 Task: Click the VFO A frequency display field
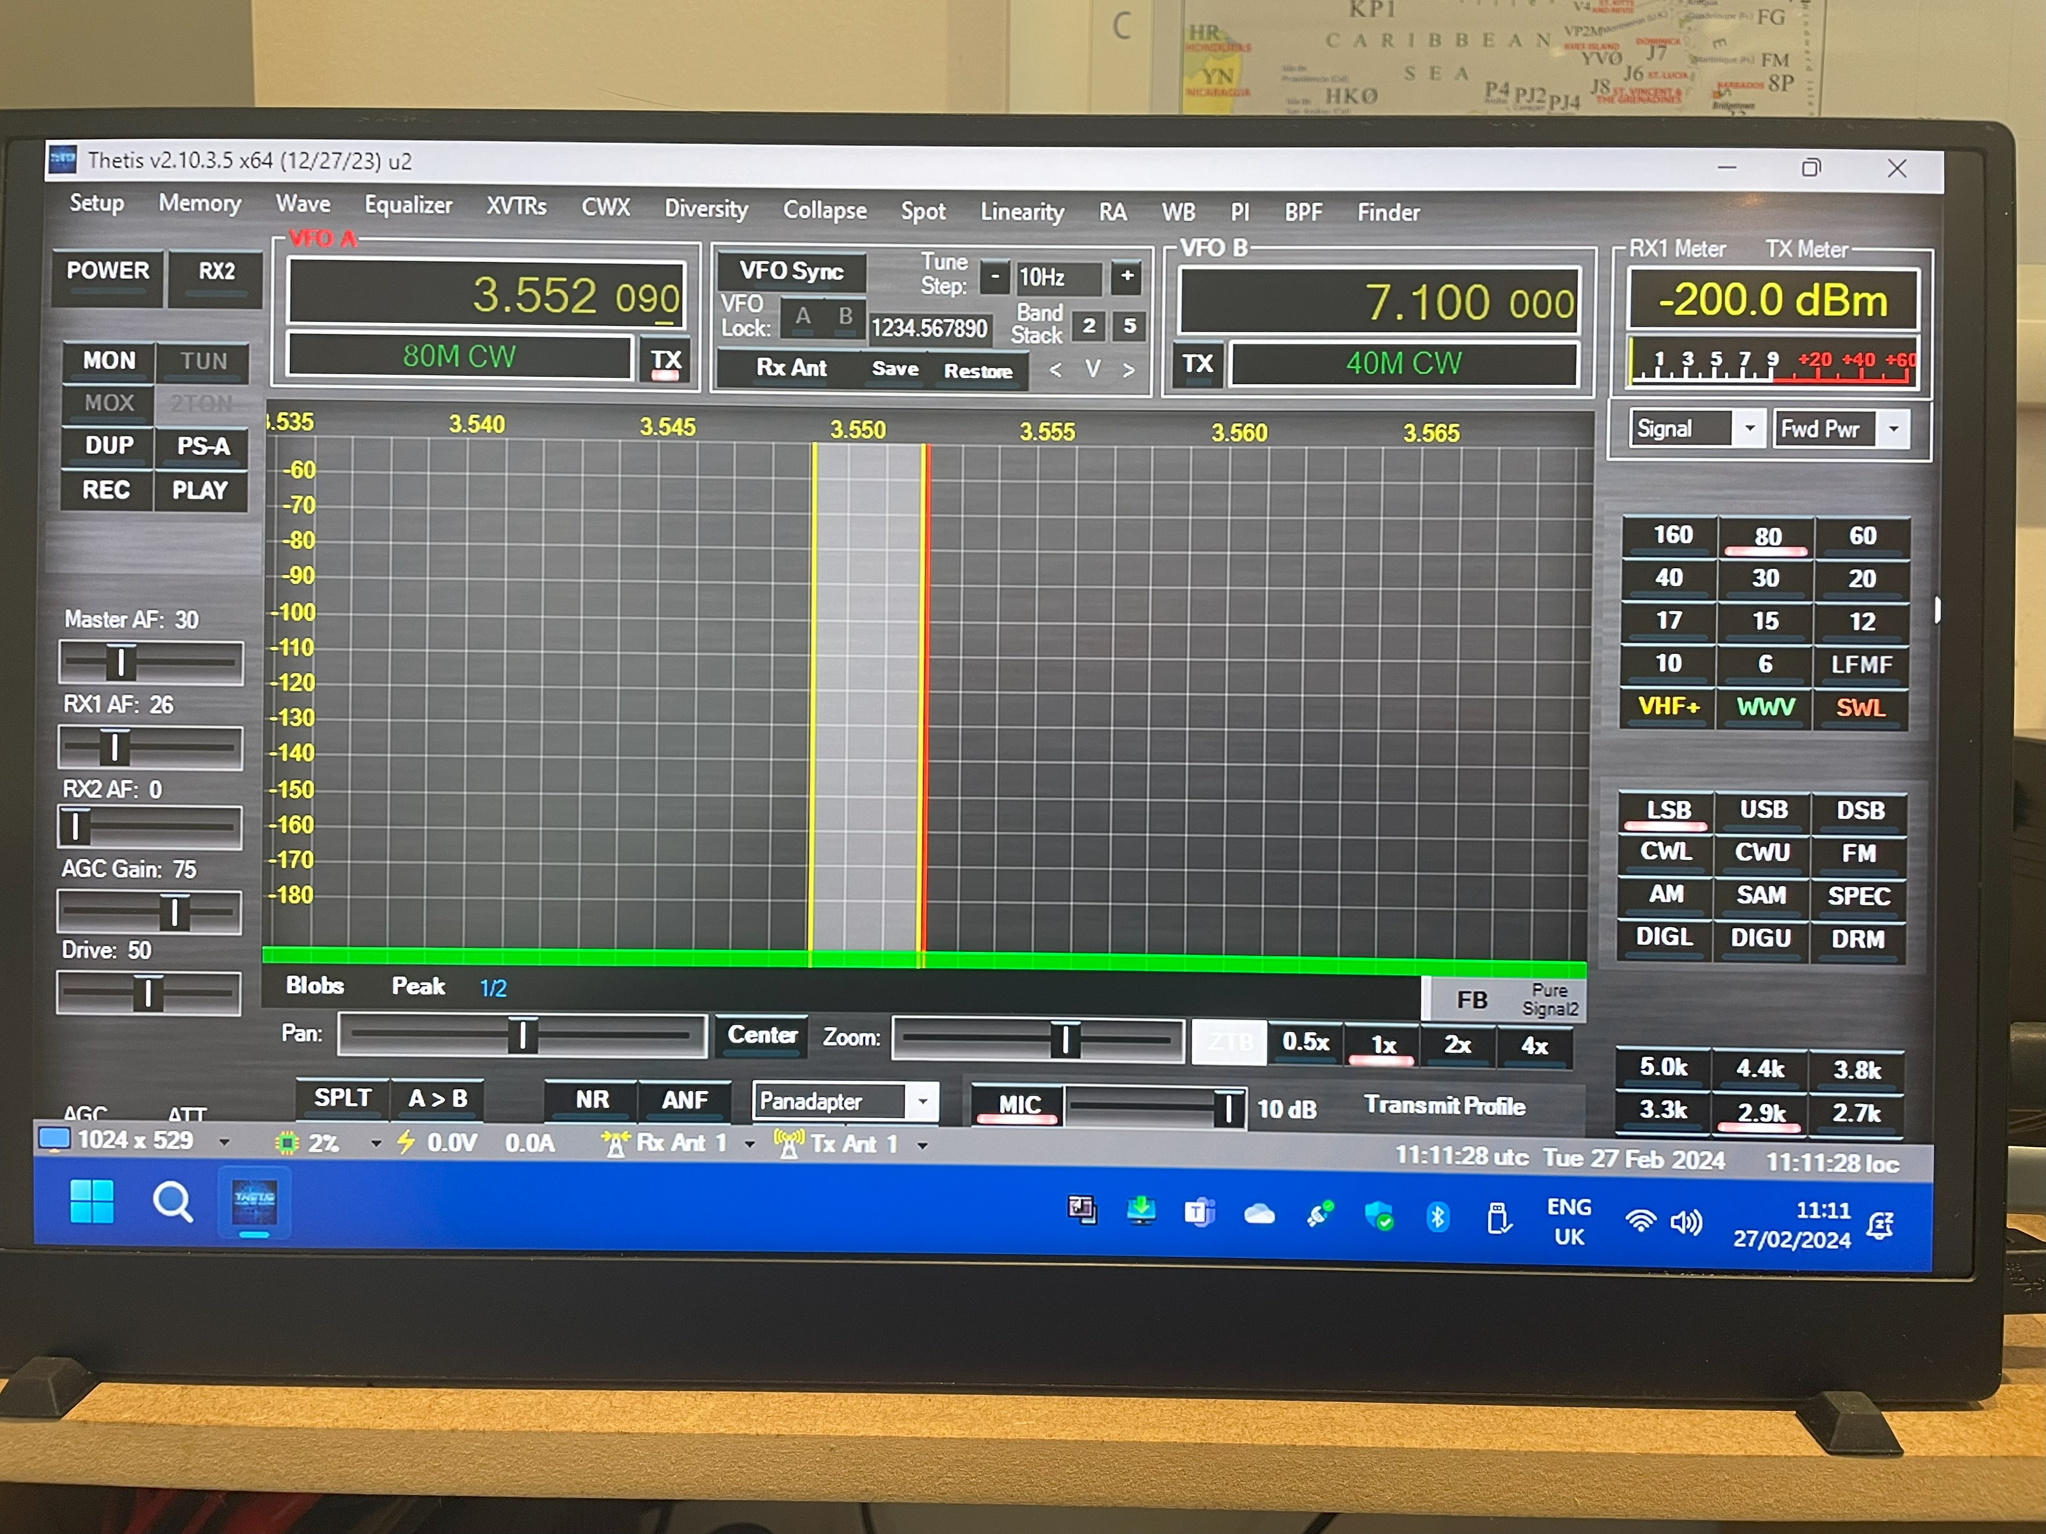487,295
